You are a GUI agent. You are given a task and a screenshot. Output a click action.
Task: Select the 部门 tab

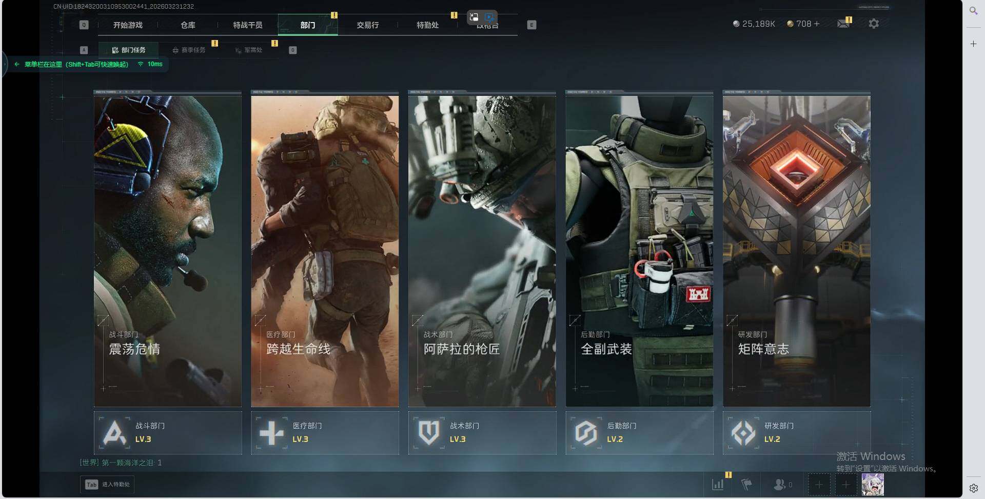[x=308, y=25]
